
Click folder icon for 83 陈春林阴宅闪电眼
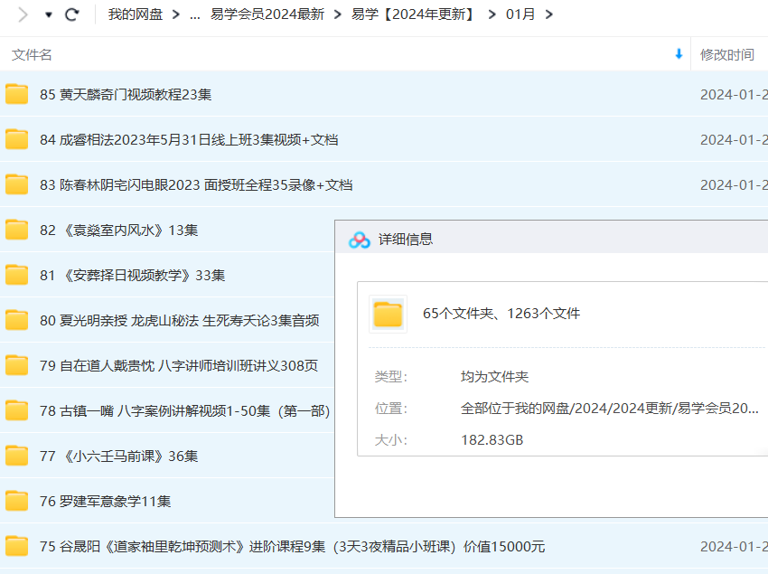(x=17, y=184)
